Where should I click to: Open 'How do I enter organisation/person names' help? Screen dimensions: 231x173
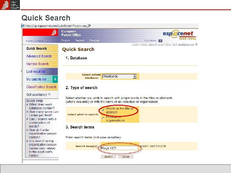pos(43,134)
